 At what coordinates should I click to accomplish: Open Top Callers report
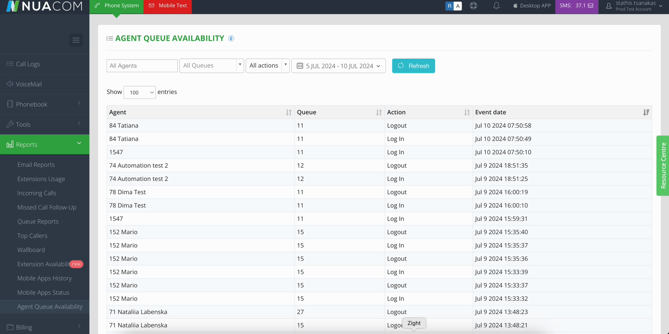tap(32, 236)
